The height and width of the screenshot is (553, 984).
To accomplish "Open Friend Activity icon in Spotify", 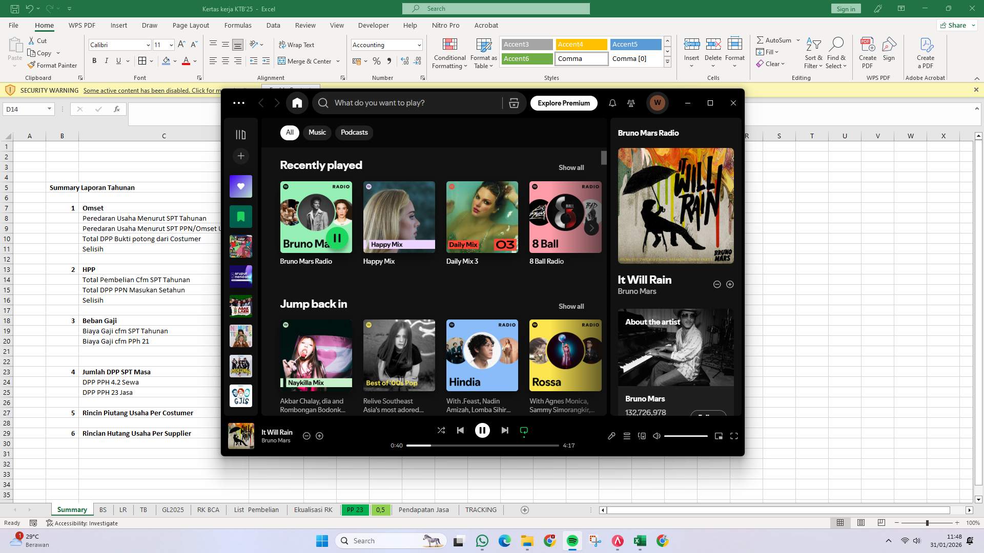I will pyautogui.click(x=631, y=103).
